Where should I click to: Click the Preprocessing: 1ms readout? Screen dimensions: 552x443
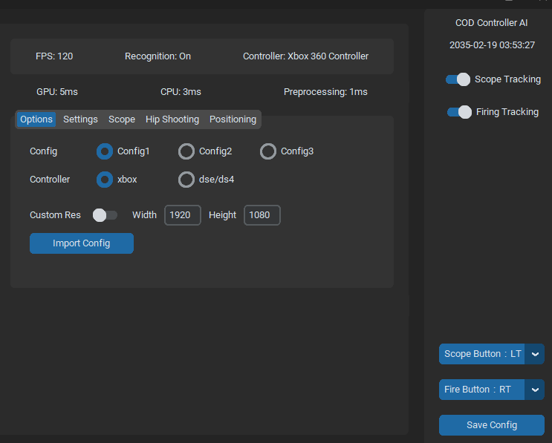[x=325, y=92]
